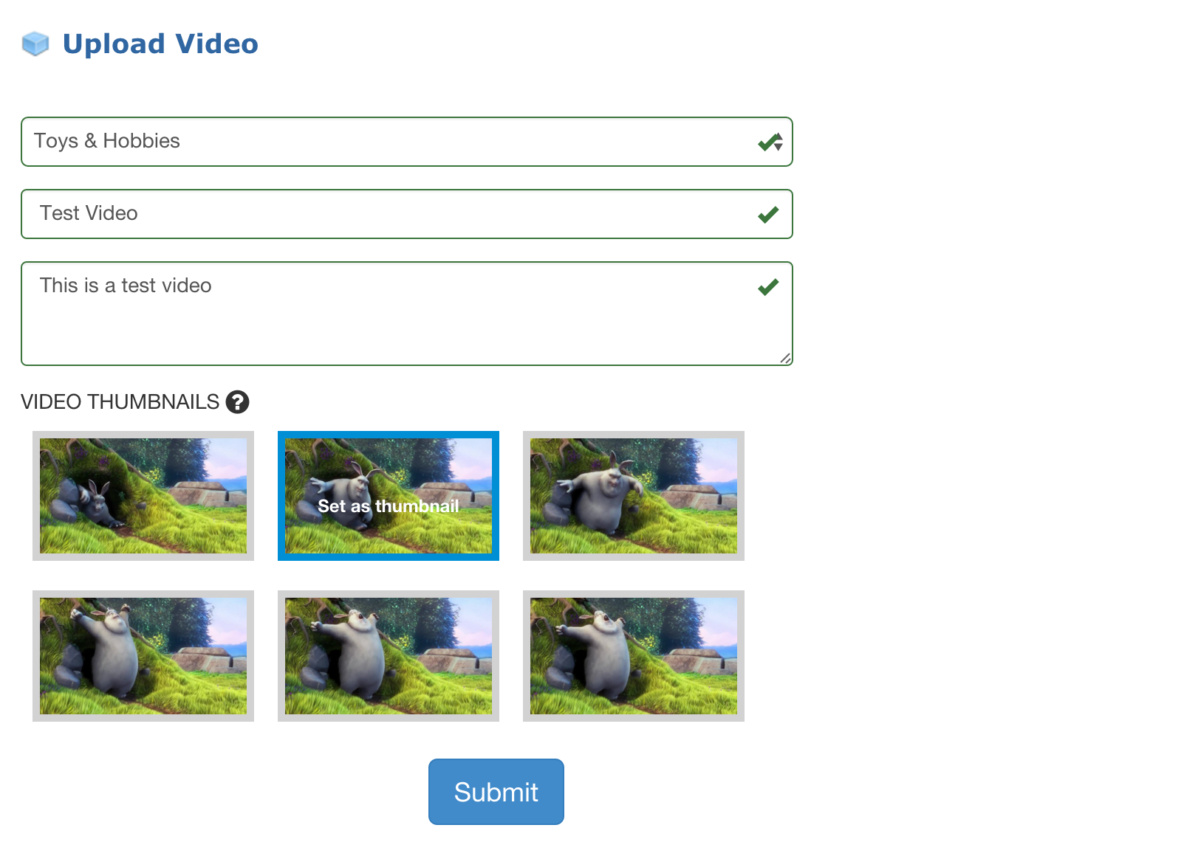Select third thumbnail in the top row

[x=634, y=496]
